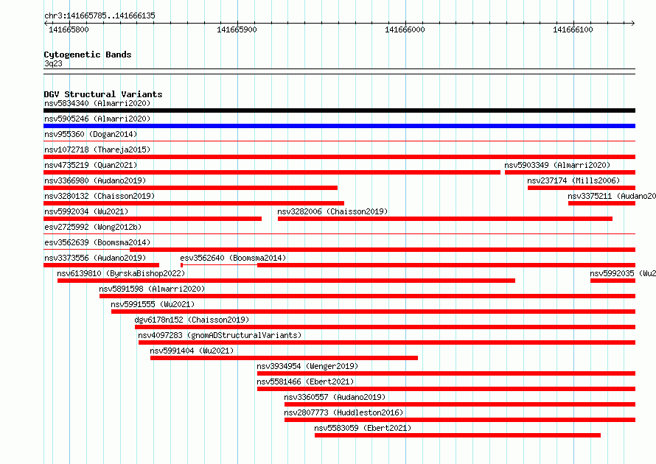Screen dimensions: 656x464
Task: Click the nsv5905246 (Almarri2020) label
Action: tap(97, 119)
